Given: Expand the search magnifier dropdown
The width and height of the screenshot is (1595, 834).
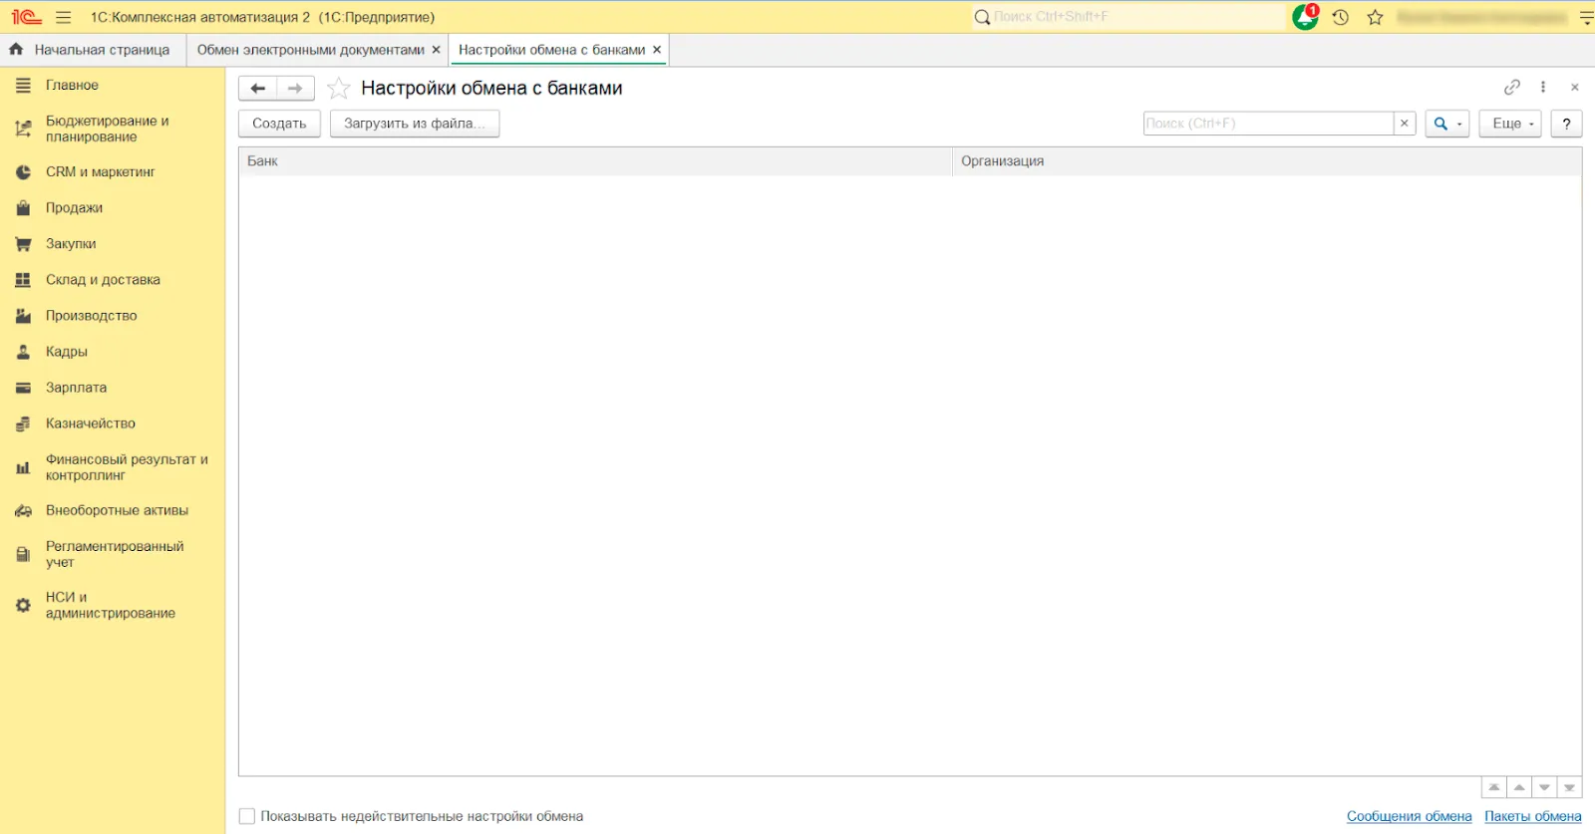Looking at the screenshot, I should [1446, 124].
